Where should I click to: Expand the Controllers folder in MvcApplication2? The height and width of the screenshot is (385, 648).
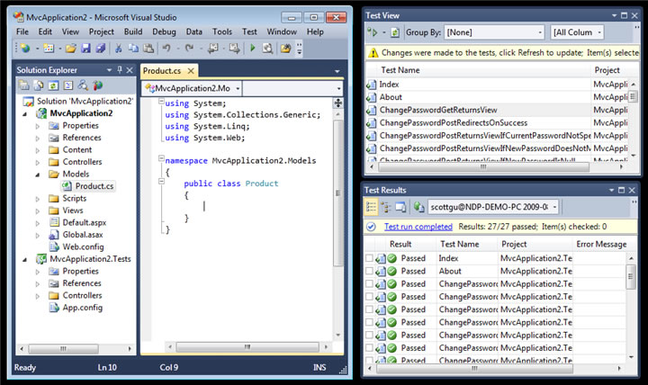click(x=38, y=162)
